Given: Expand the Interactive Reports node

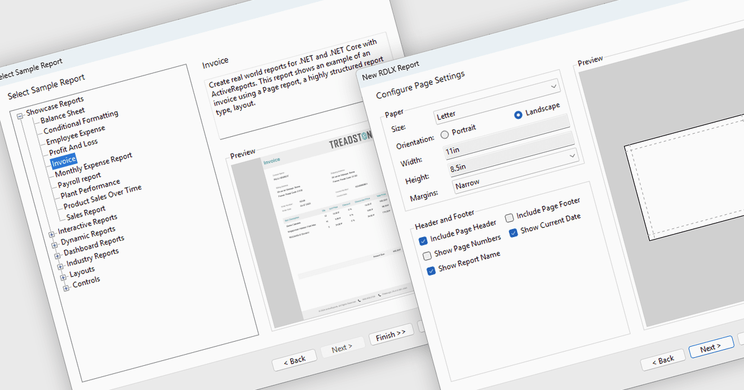Looking at the screenshot, I should click(x=52, y=234).
